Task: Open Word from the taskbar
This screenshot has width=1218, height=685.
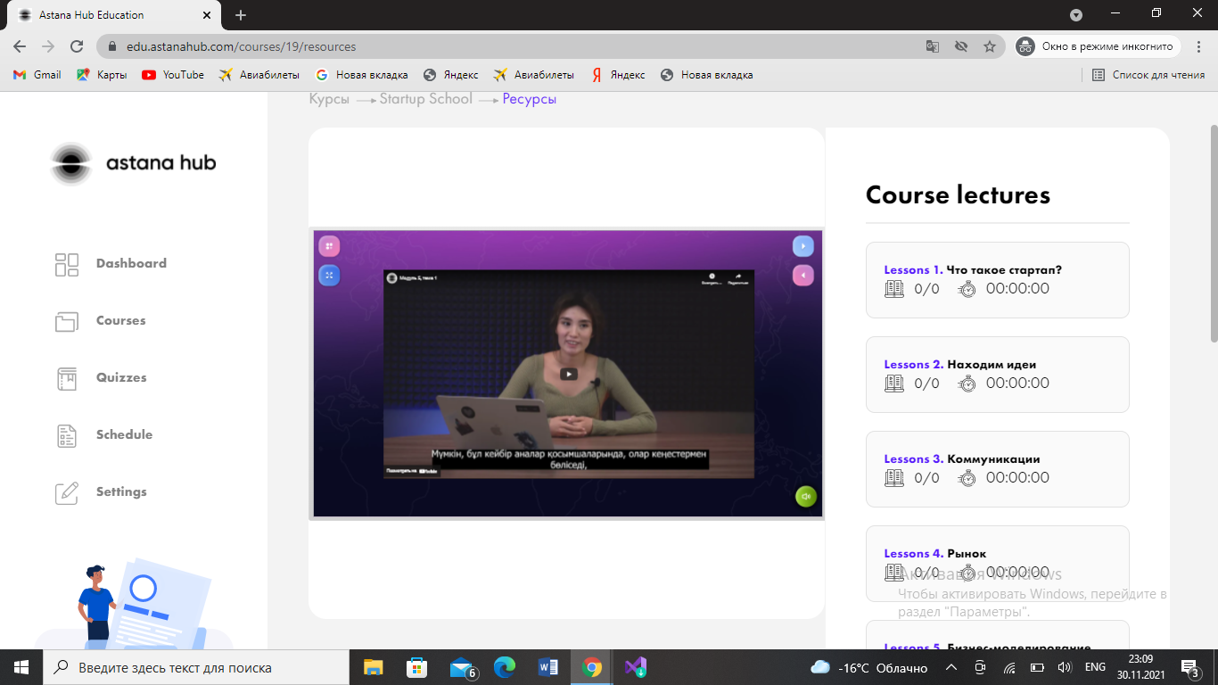Action: click(548, 667)
